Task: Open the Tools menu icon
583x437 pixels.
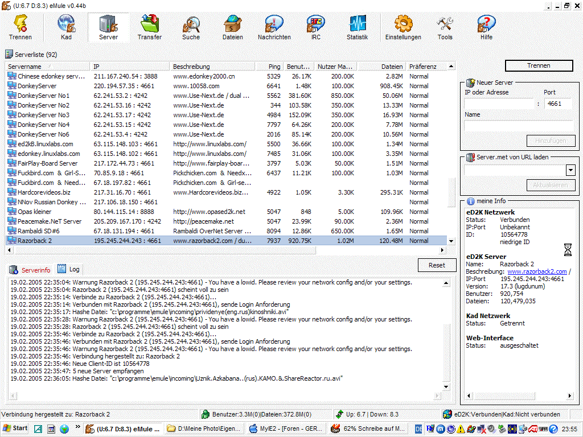Action: [445, 27]
